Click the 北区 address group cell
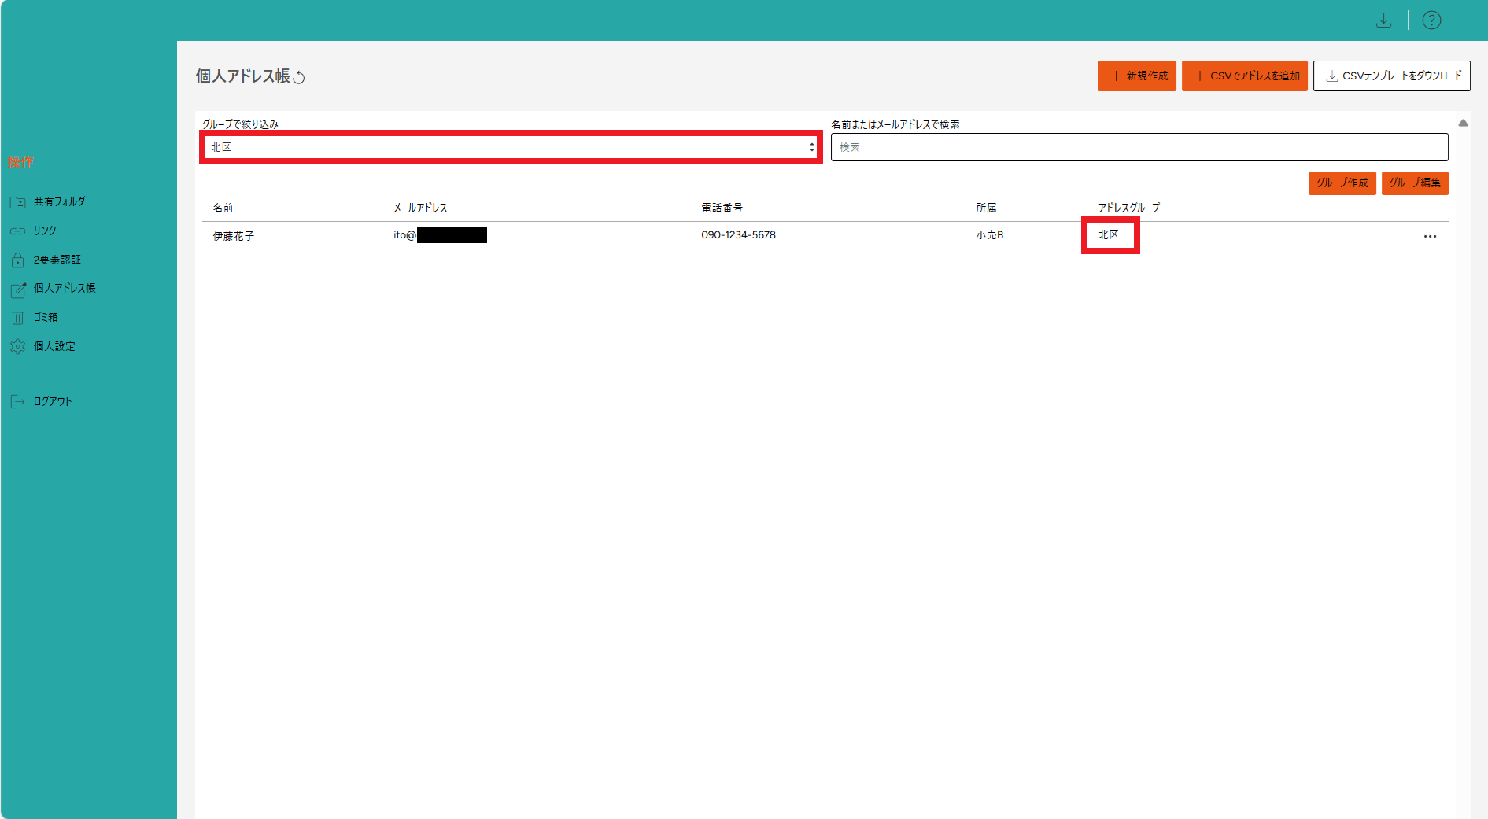1488x819 pixels. pos(1109,235)
